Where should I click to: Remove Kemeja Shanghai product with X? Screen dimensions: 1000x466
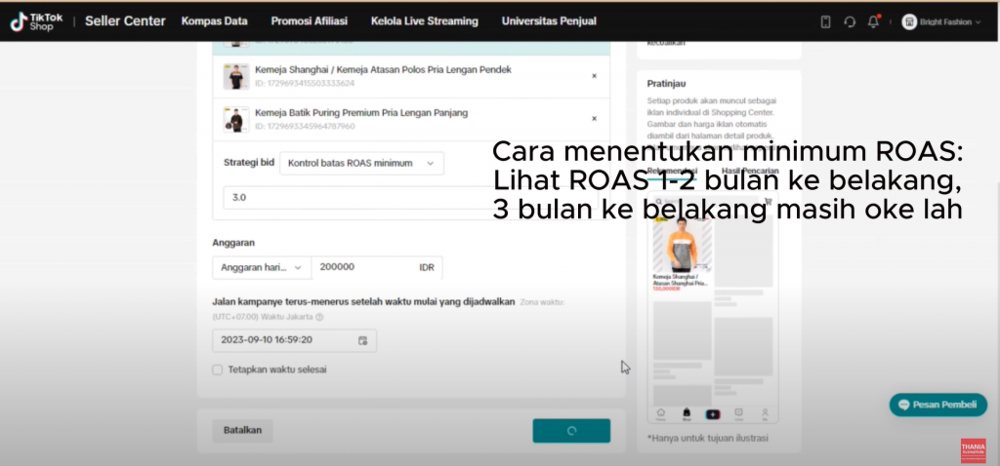coord(594,76)
